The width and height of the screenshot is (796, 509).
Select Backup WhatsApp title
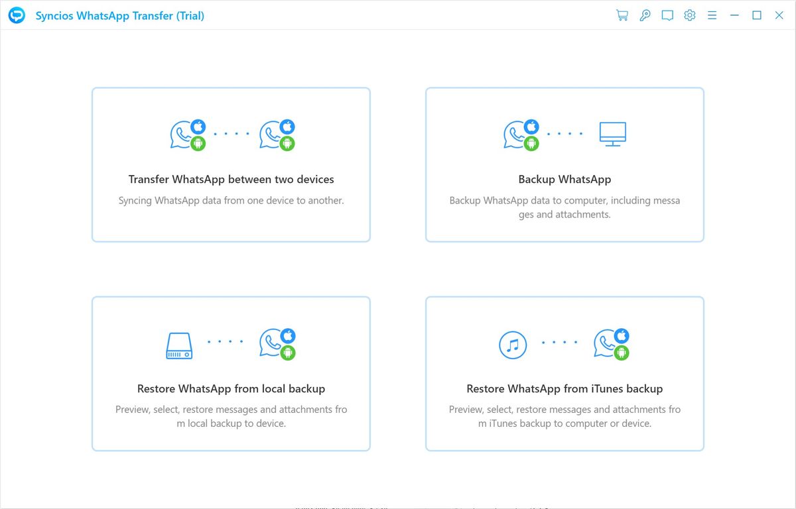pyautogui.click(x=564, y=179)
